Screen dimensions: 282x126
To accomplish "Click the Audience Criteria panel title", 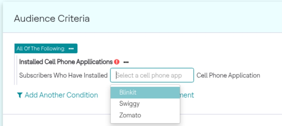I will tap(52, 19).
